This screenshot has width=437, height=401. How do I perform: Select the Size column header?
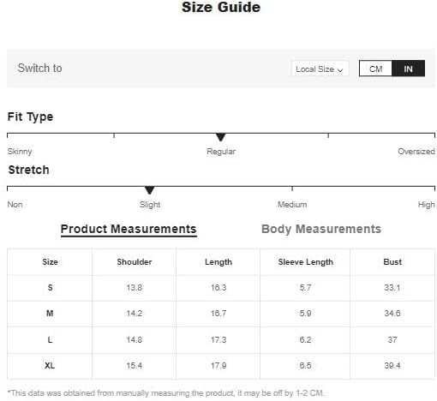click(x=50, y=262)
